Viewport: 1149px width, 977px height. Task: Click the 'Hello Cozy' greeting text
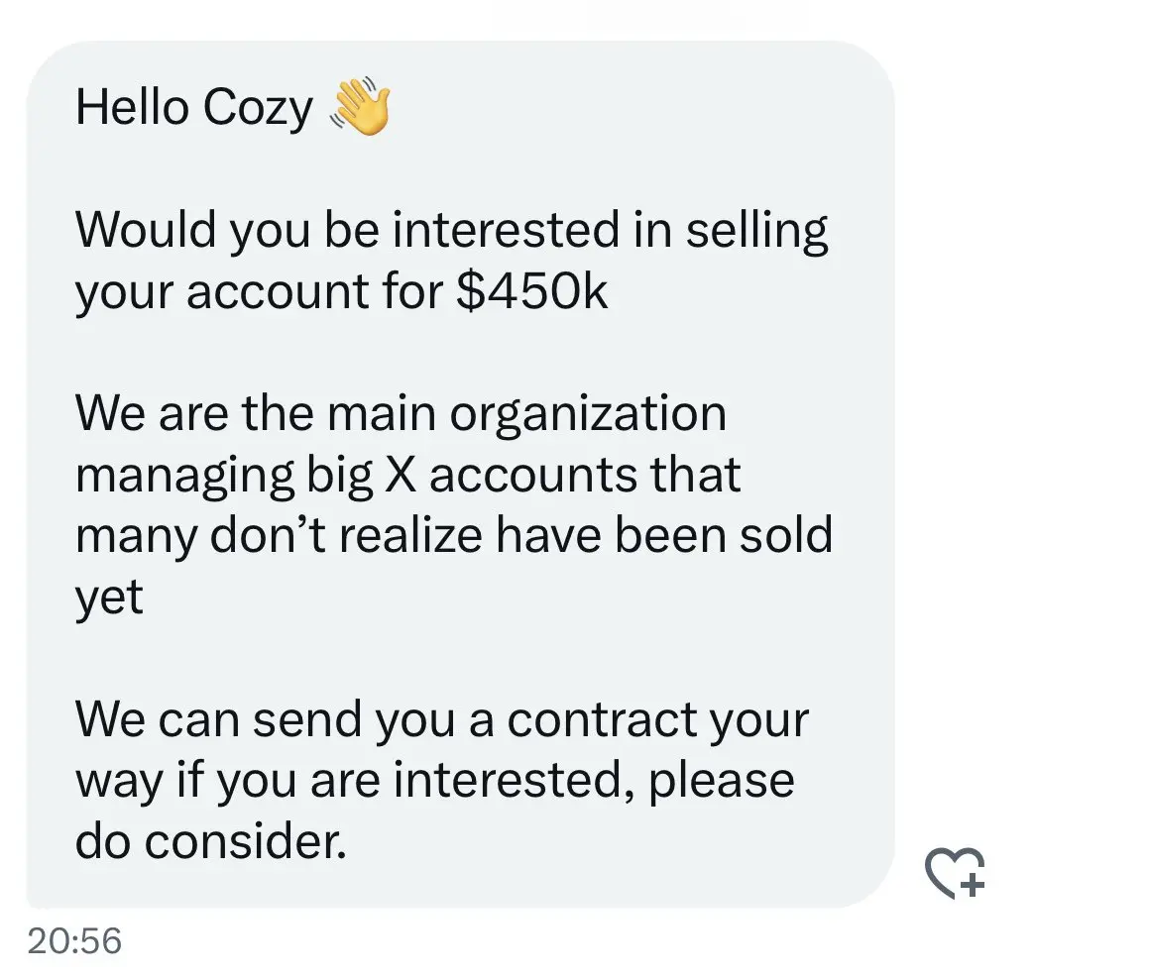194,108
